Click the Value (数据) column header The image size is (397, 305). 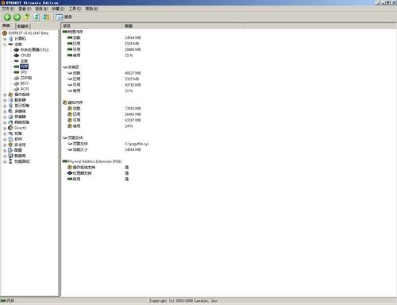[x=183, y=25]
